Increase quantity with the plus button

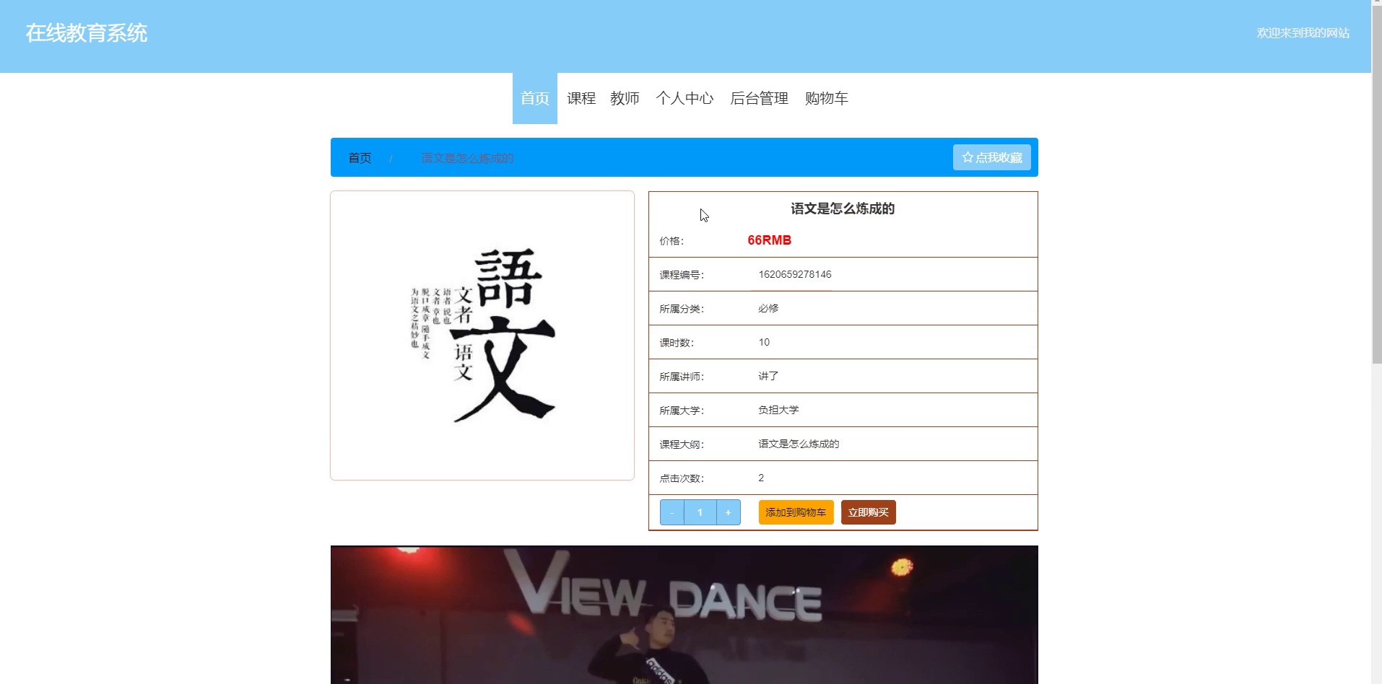[x=728, y=512]
